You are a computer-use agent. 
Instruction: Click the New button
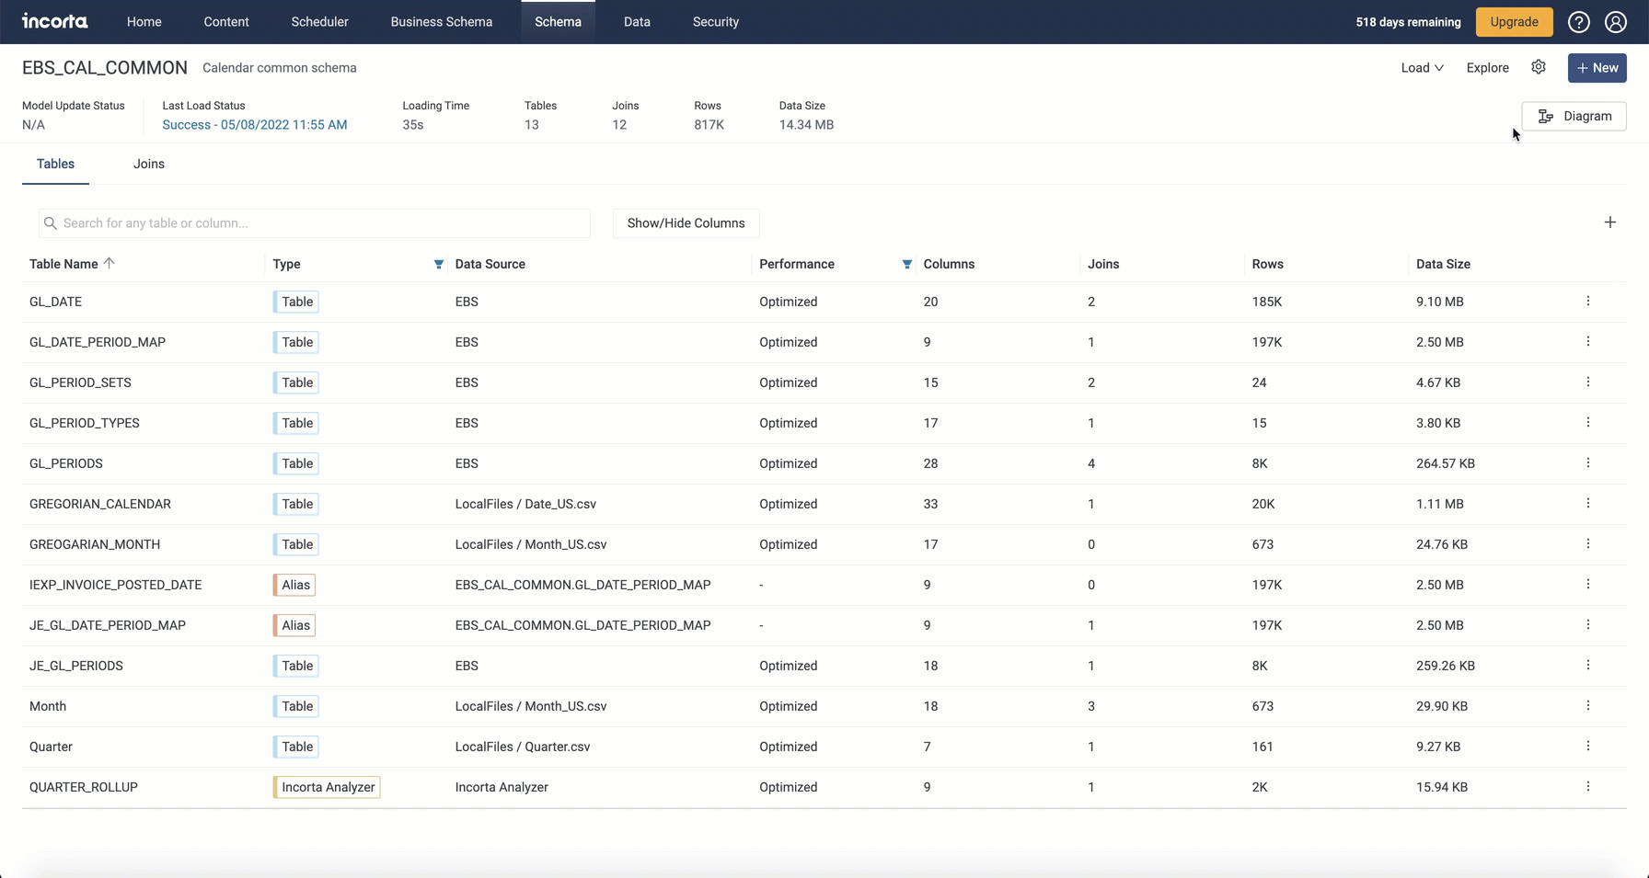1597,68
